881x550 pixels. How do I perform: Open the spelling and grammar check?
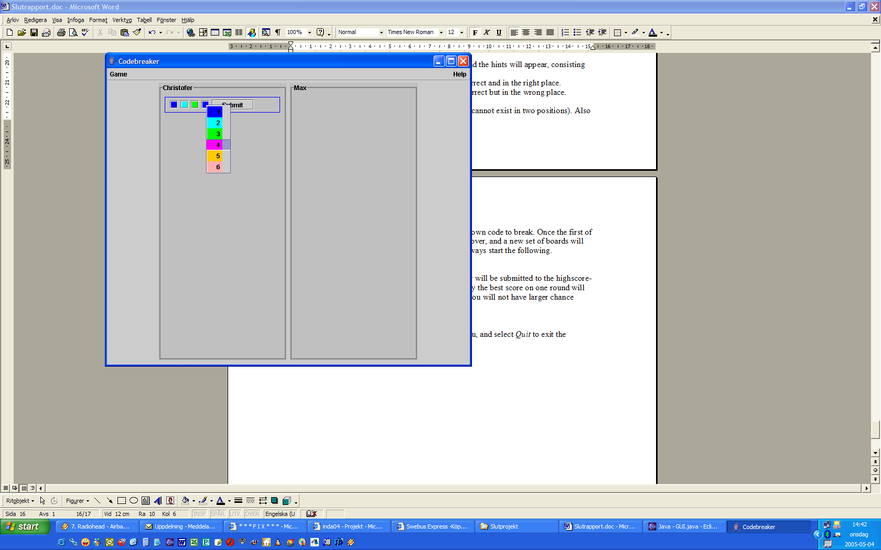tap(85, 32)
